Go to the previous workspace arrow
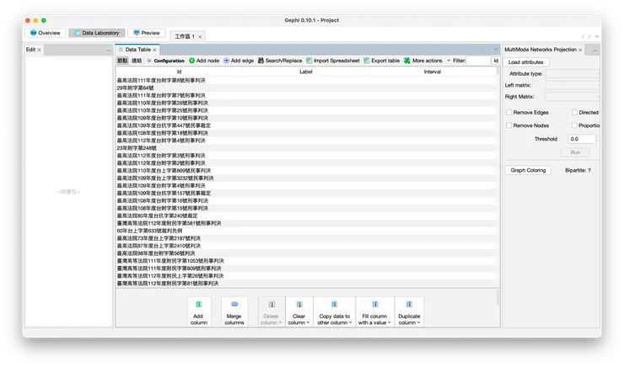The width and height of the screenshot is (624, 367). tap(583, 36)
